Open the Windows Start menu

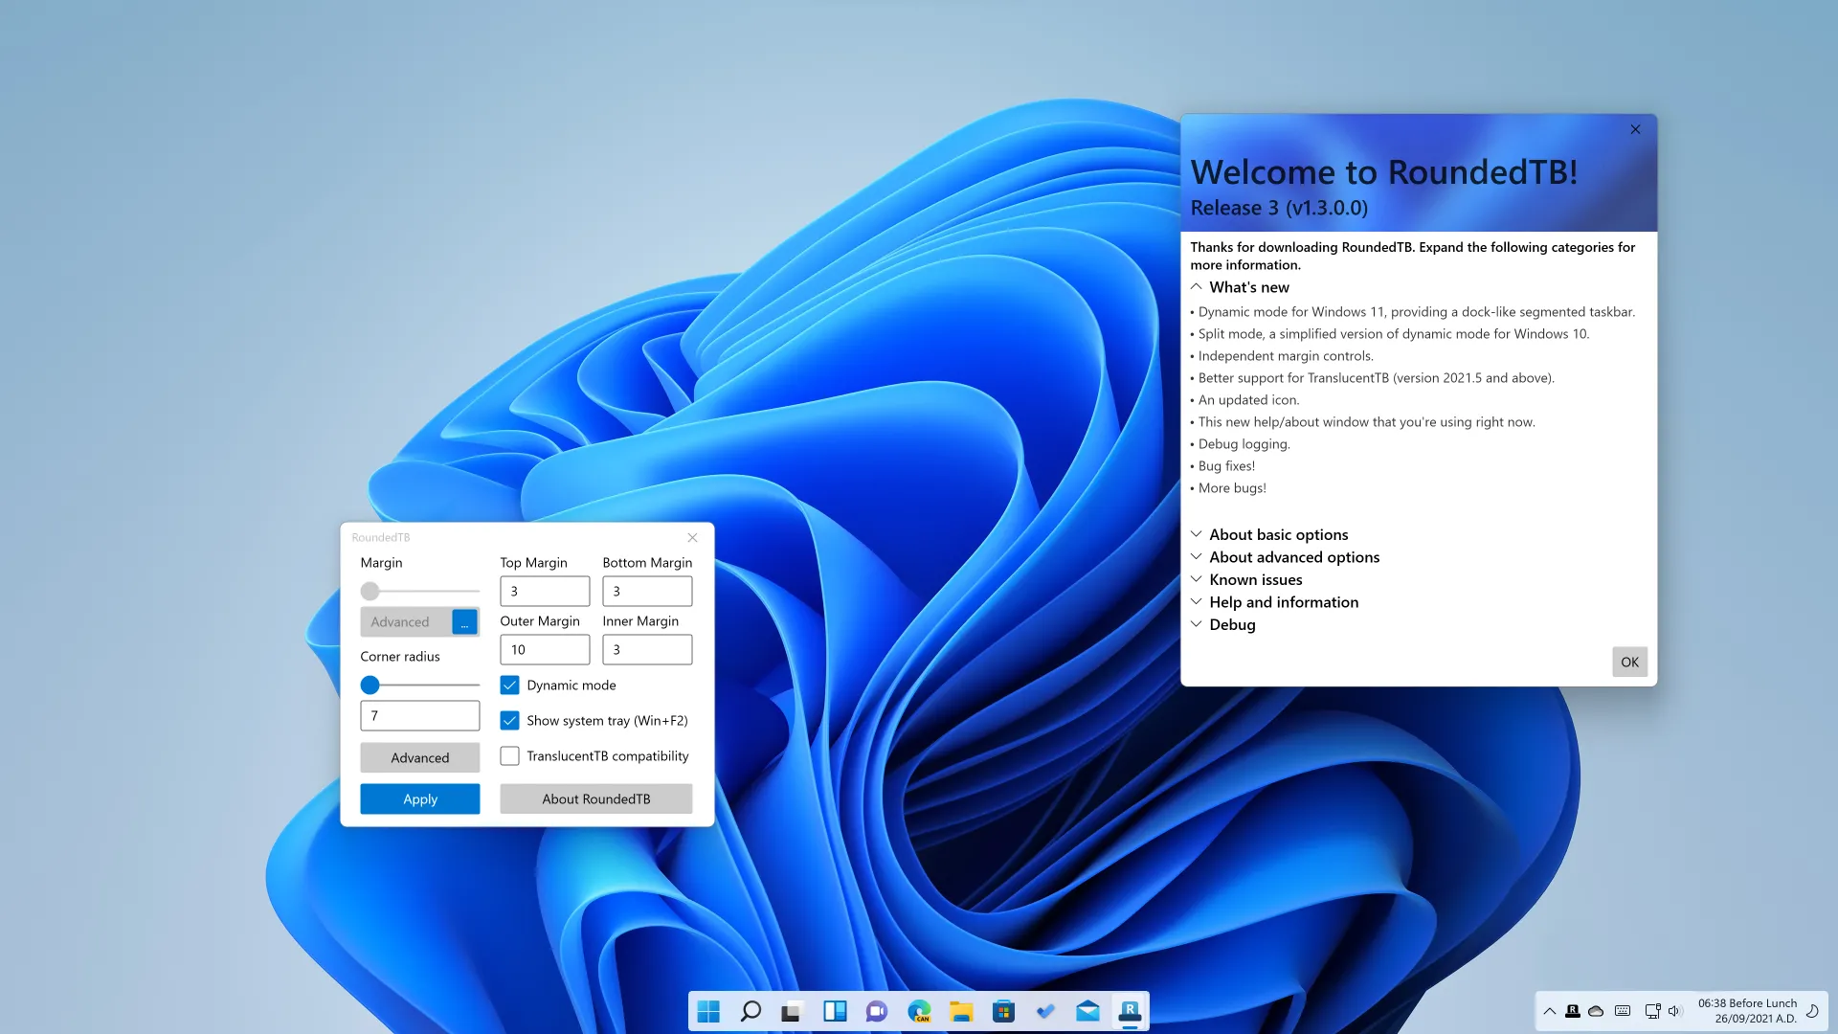pyautogui.click(x=708, y=1012)
